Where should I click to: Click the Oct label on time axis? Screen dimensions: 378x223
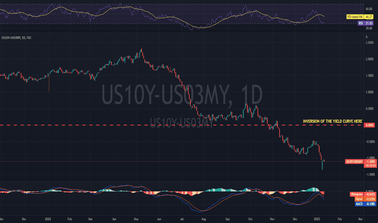pyautogui.click(x=251, y=219)
